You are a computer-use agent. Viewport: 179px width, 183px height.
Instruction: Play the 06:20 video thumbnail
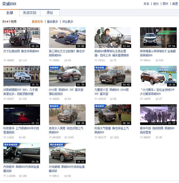pyautogui.click(x=22, y=38)
